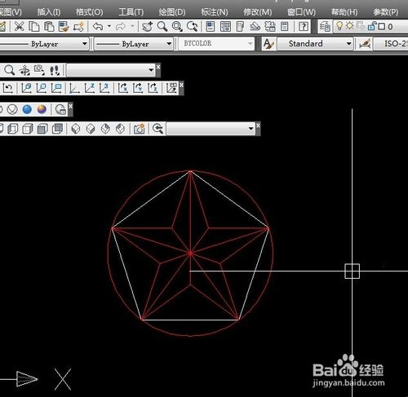Open the 帮助(H) menu
The height and width of the screenshot is (397, 408).
(344, 12)
